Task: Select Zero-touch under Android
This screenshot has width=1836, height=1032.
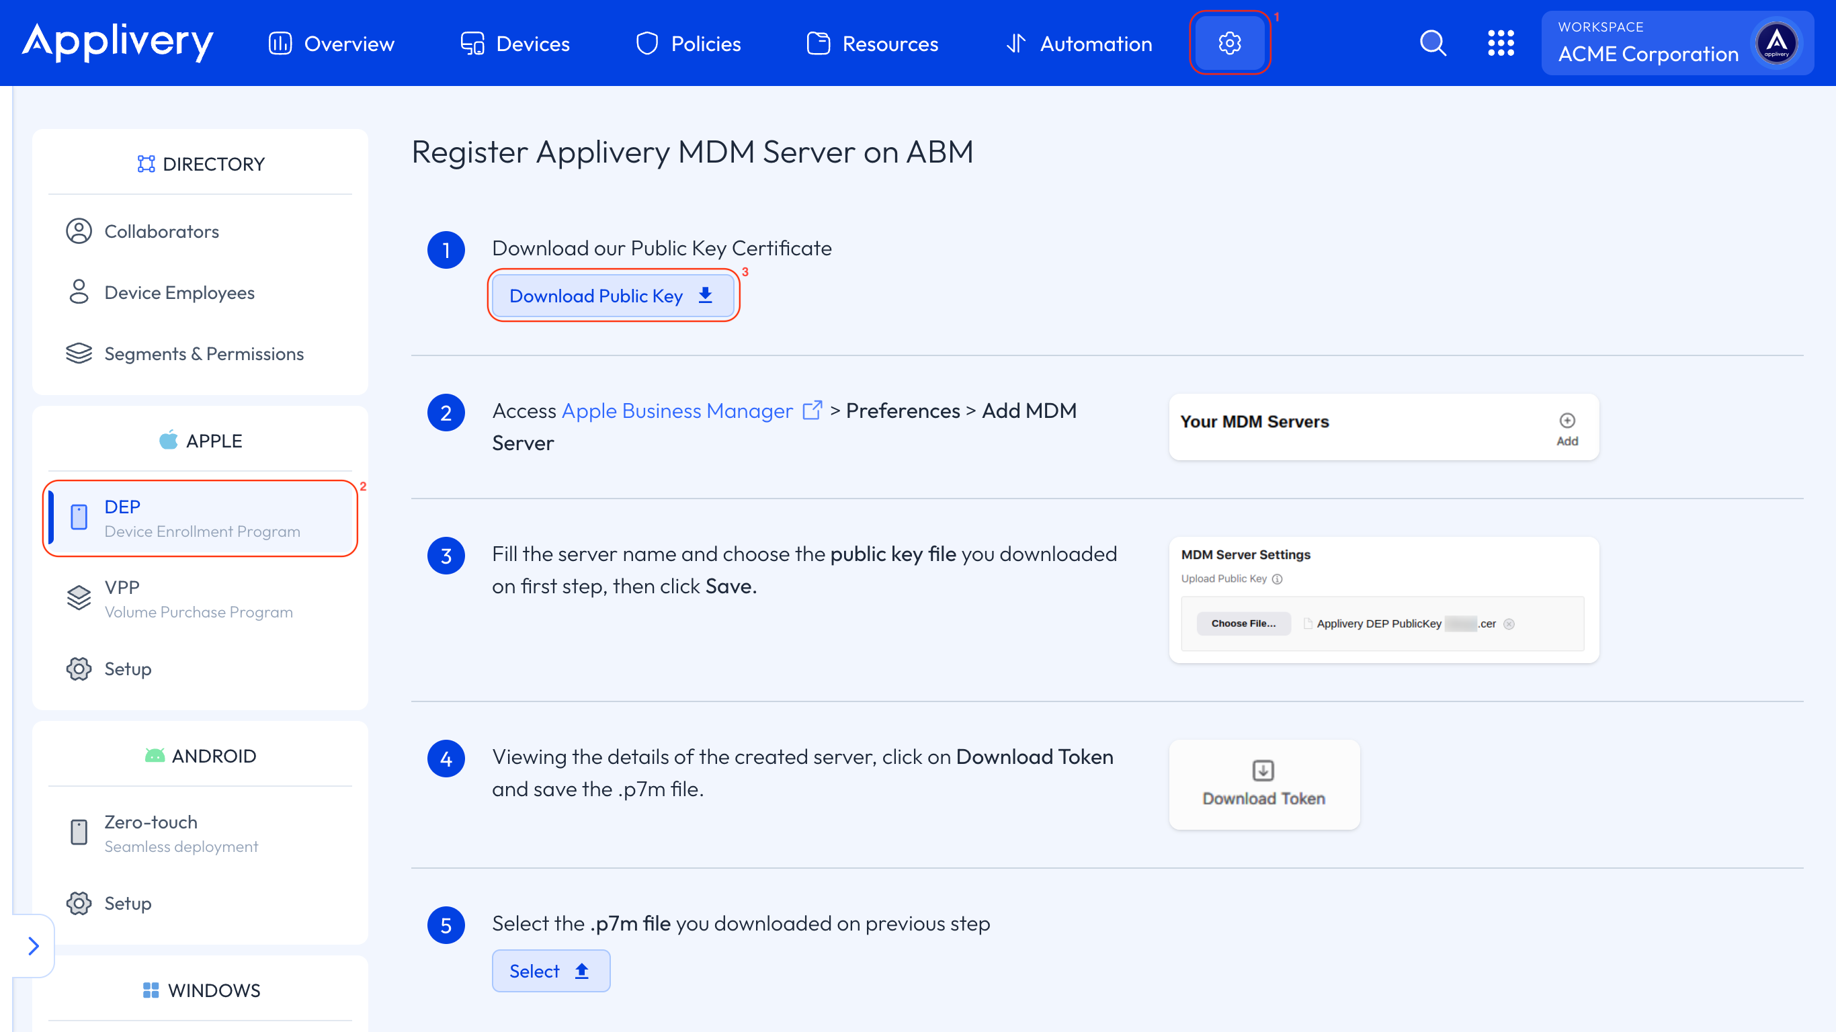Action: click(x=181, y=833)
